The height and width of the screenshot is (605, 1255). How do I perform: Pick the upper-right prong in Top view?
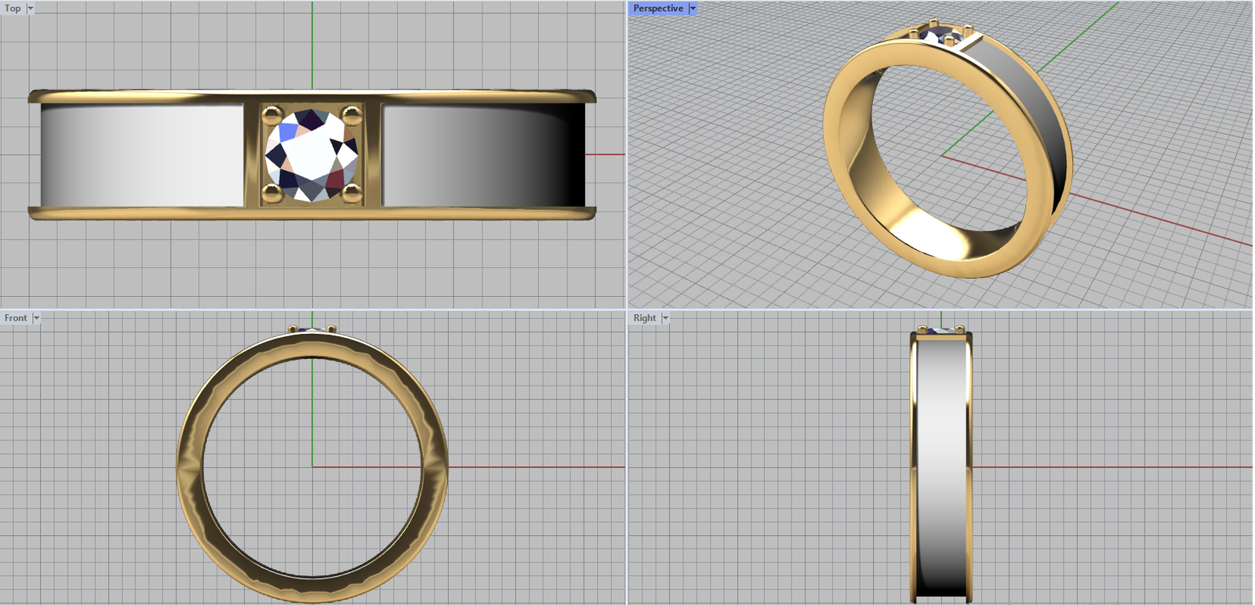351,116
